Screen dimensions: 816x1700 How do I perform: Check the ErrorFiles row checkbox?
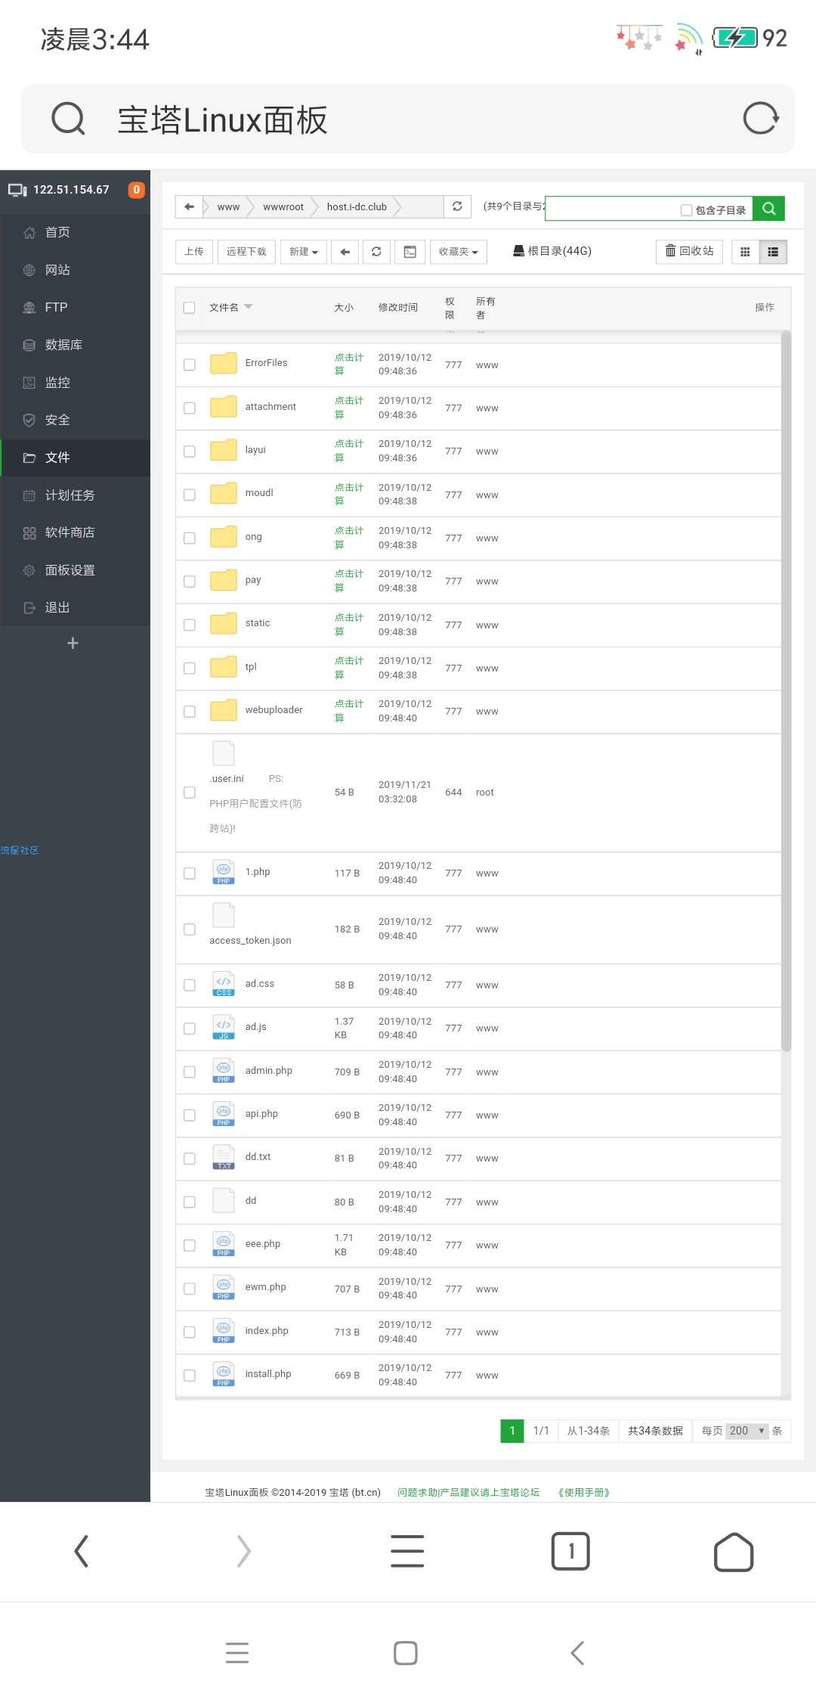(x=189, y=365)
